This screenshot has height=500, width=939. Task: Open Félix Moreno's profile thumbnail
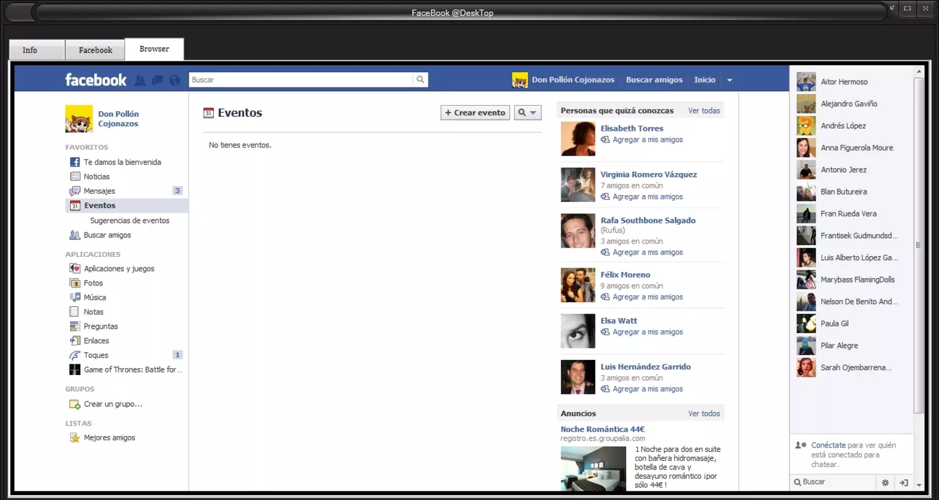tap(578, 285)
